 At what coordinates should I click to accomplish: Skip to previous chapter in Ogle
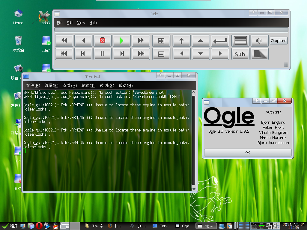pos(64,54)
